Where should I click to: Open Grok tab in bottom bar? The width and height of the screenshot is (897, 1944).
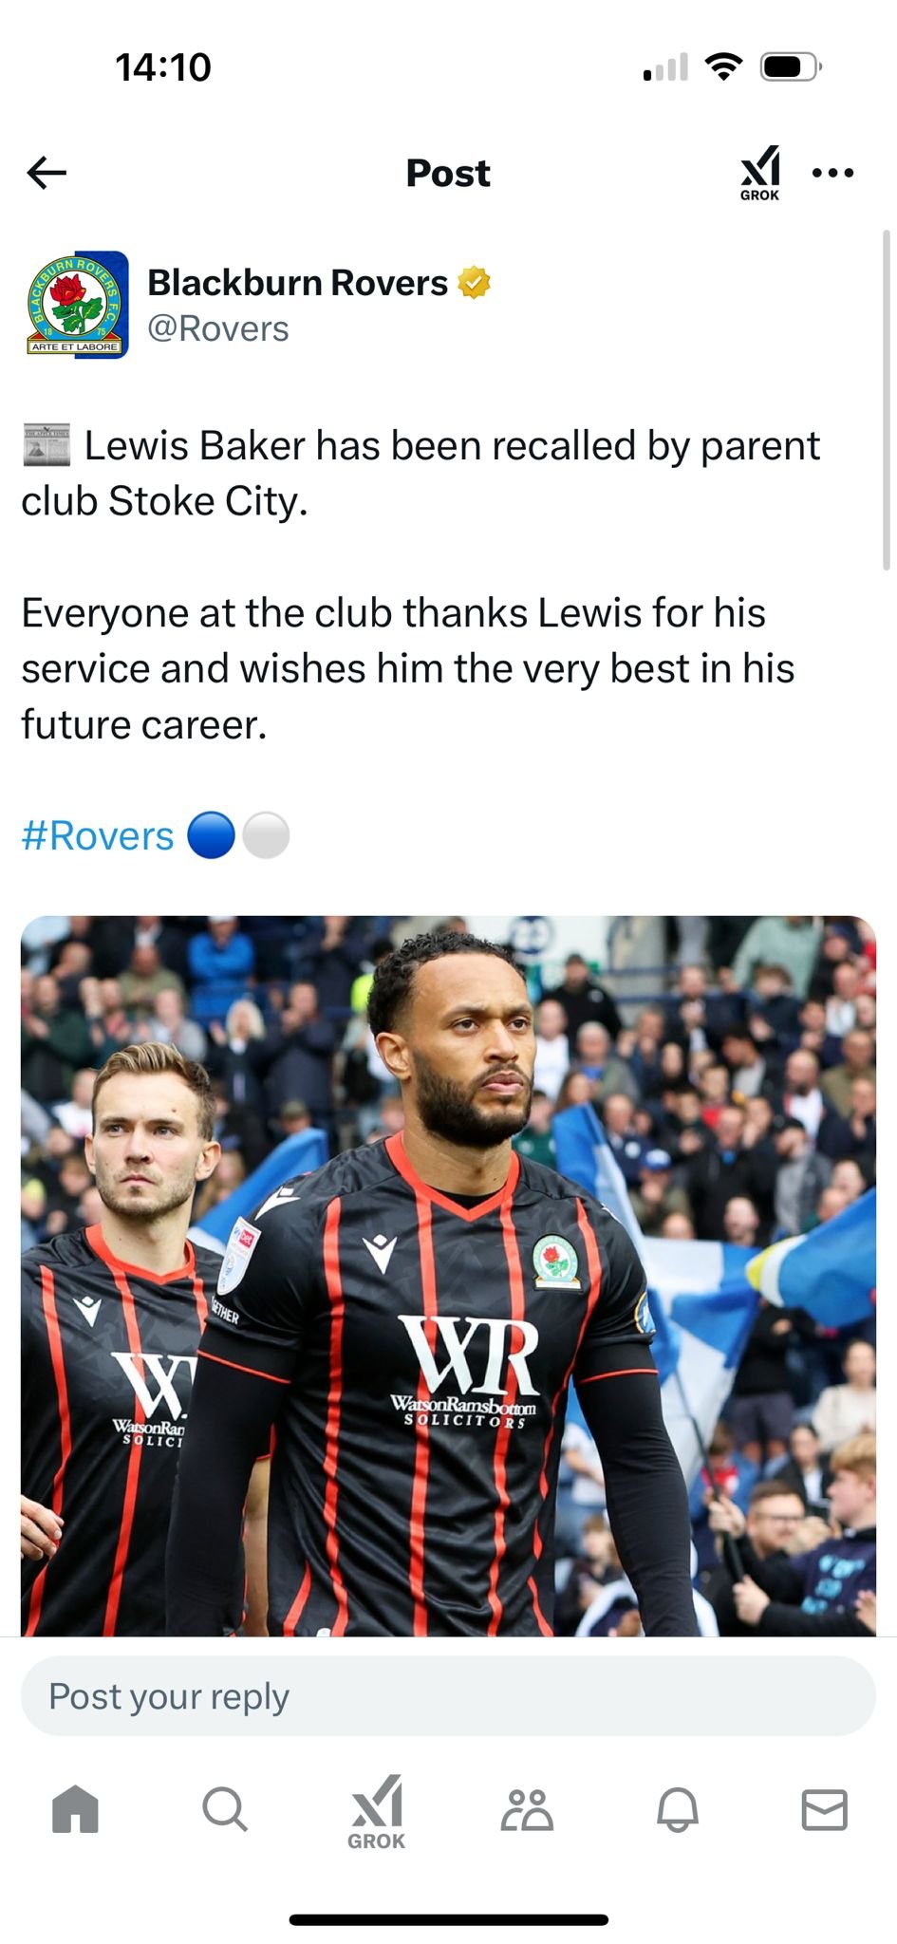(377, 1811)
